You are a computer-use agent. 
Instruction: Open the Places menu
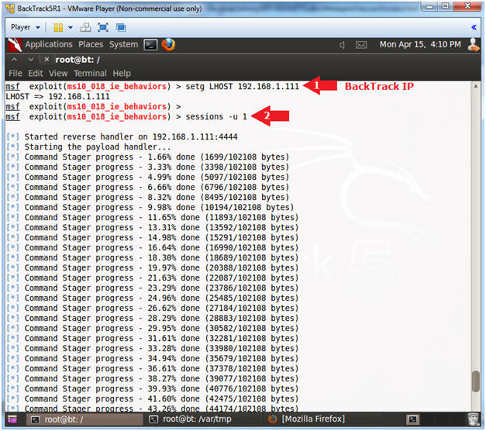(91, 44)
